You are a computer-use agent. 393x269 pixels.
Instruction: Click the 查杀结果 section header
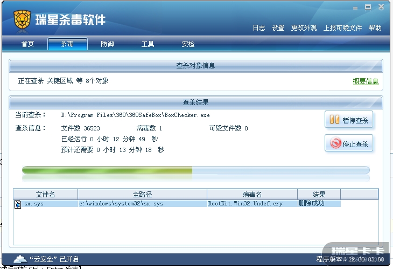pos(196,102)
